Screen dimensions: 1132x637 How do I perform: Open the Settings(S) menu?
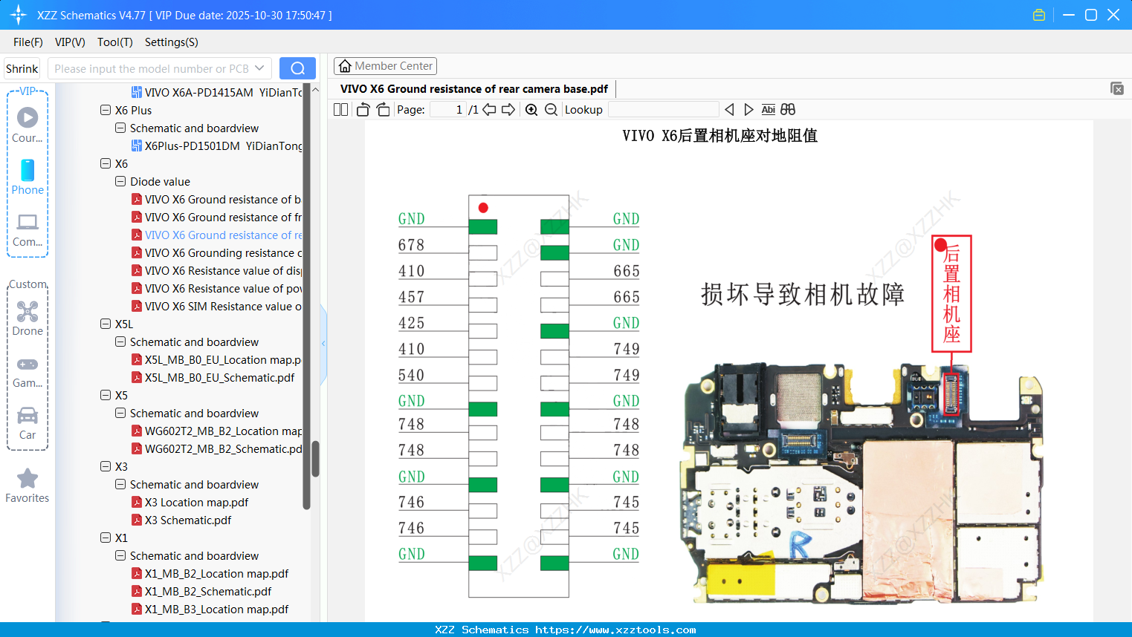[x=171, y=42]
